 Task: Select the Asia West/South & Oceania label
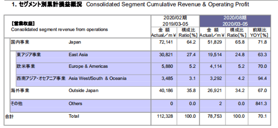pyautogui.click(x=97, y=78)
